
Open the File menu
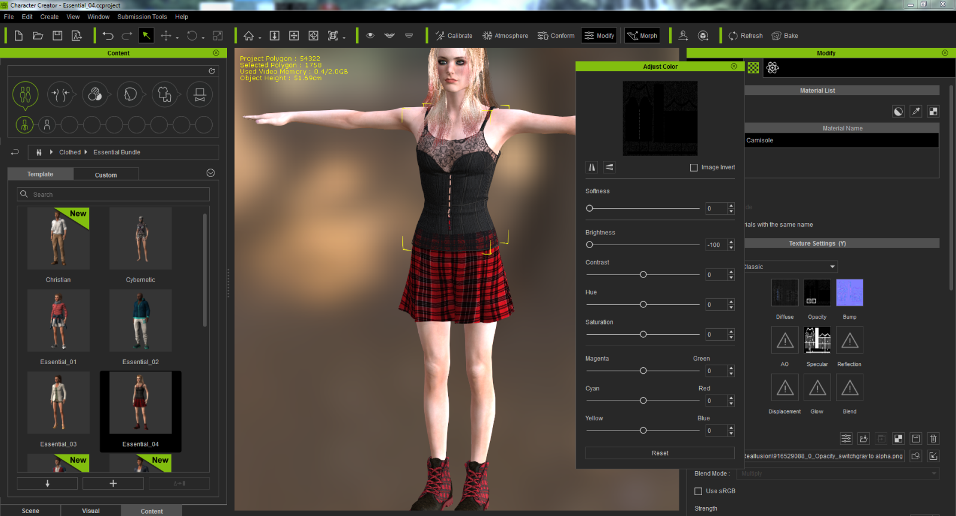pos(9,17)
